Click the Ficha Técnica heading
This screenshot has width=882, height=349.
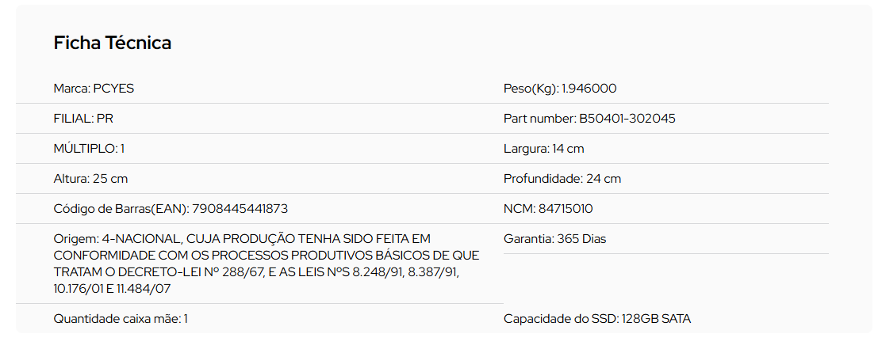[x=113, y=43]
